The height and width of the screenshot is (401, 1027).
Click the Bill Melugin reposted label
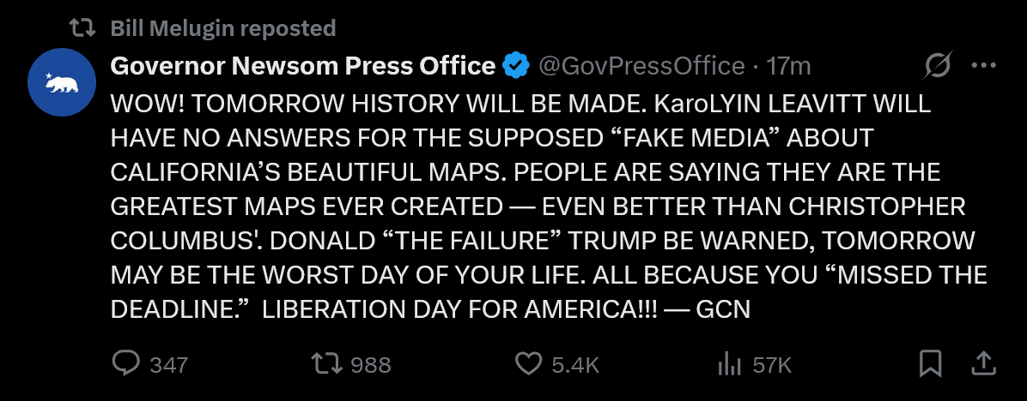coord(223,28)
